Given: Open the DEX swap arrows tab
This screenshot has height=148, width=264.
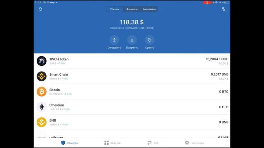Looking at the screenshot, I should 153,143.
